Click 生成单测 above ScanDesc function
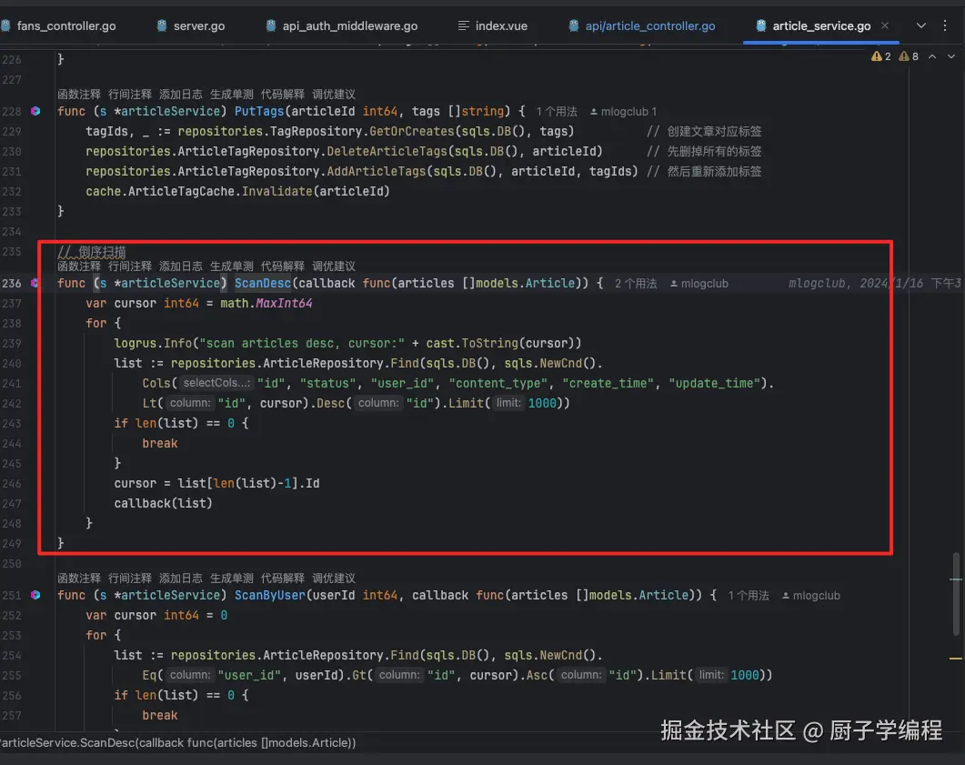This screenshot has height=765, width=965. [x=231, y=267]
